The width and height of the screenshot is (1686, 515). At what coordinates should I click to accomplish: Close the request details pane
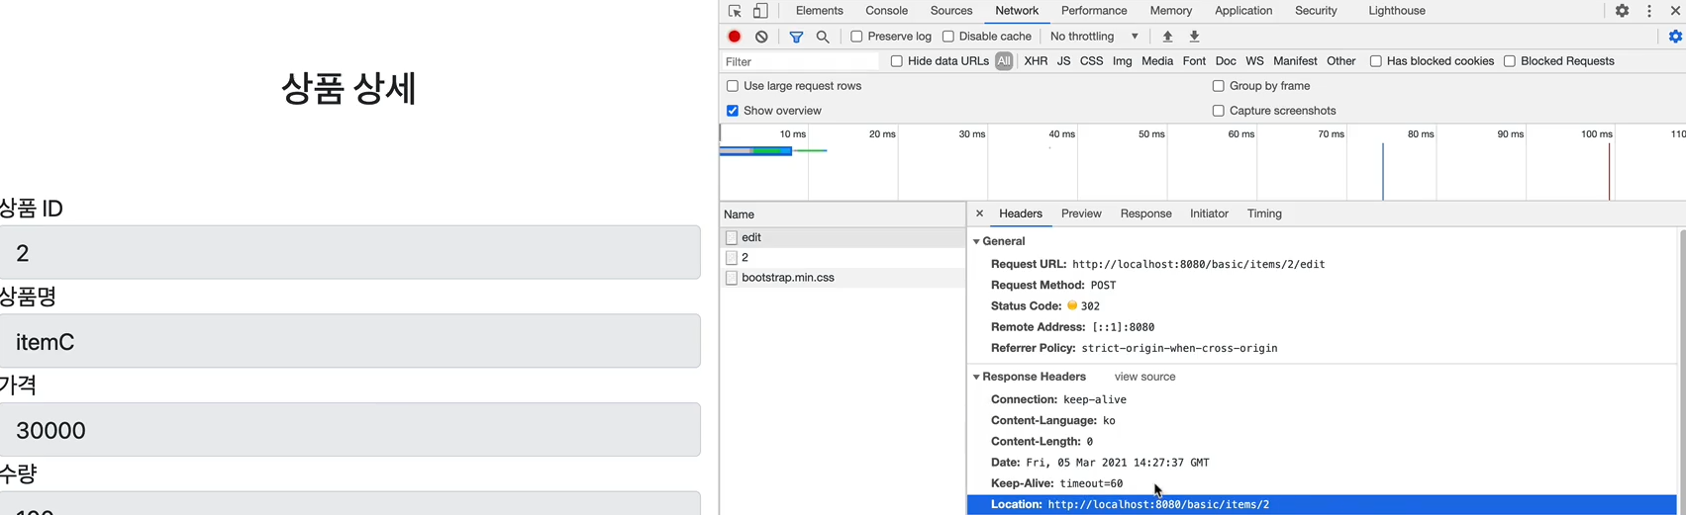tap(979, 214)
